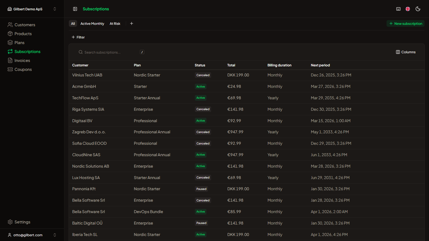The width and height of the screenshot is (429, 241).
Task: Open the Invoices section
Action: [x=10, y=60]
